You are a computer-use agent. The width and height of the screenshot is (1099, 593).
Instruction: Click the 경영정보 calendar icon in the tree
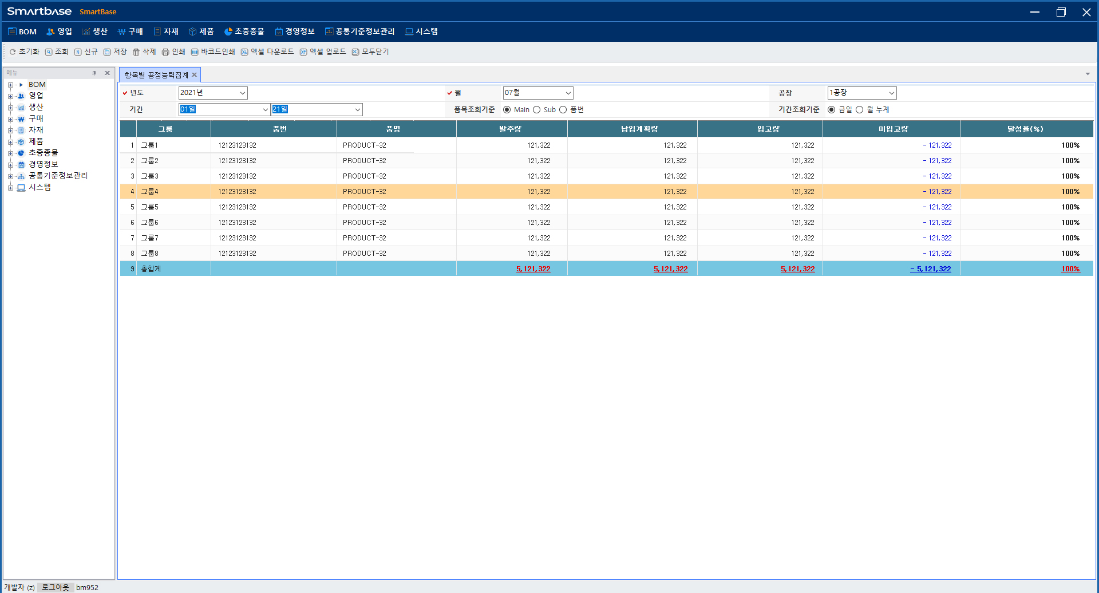[x=21, y=165]
